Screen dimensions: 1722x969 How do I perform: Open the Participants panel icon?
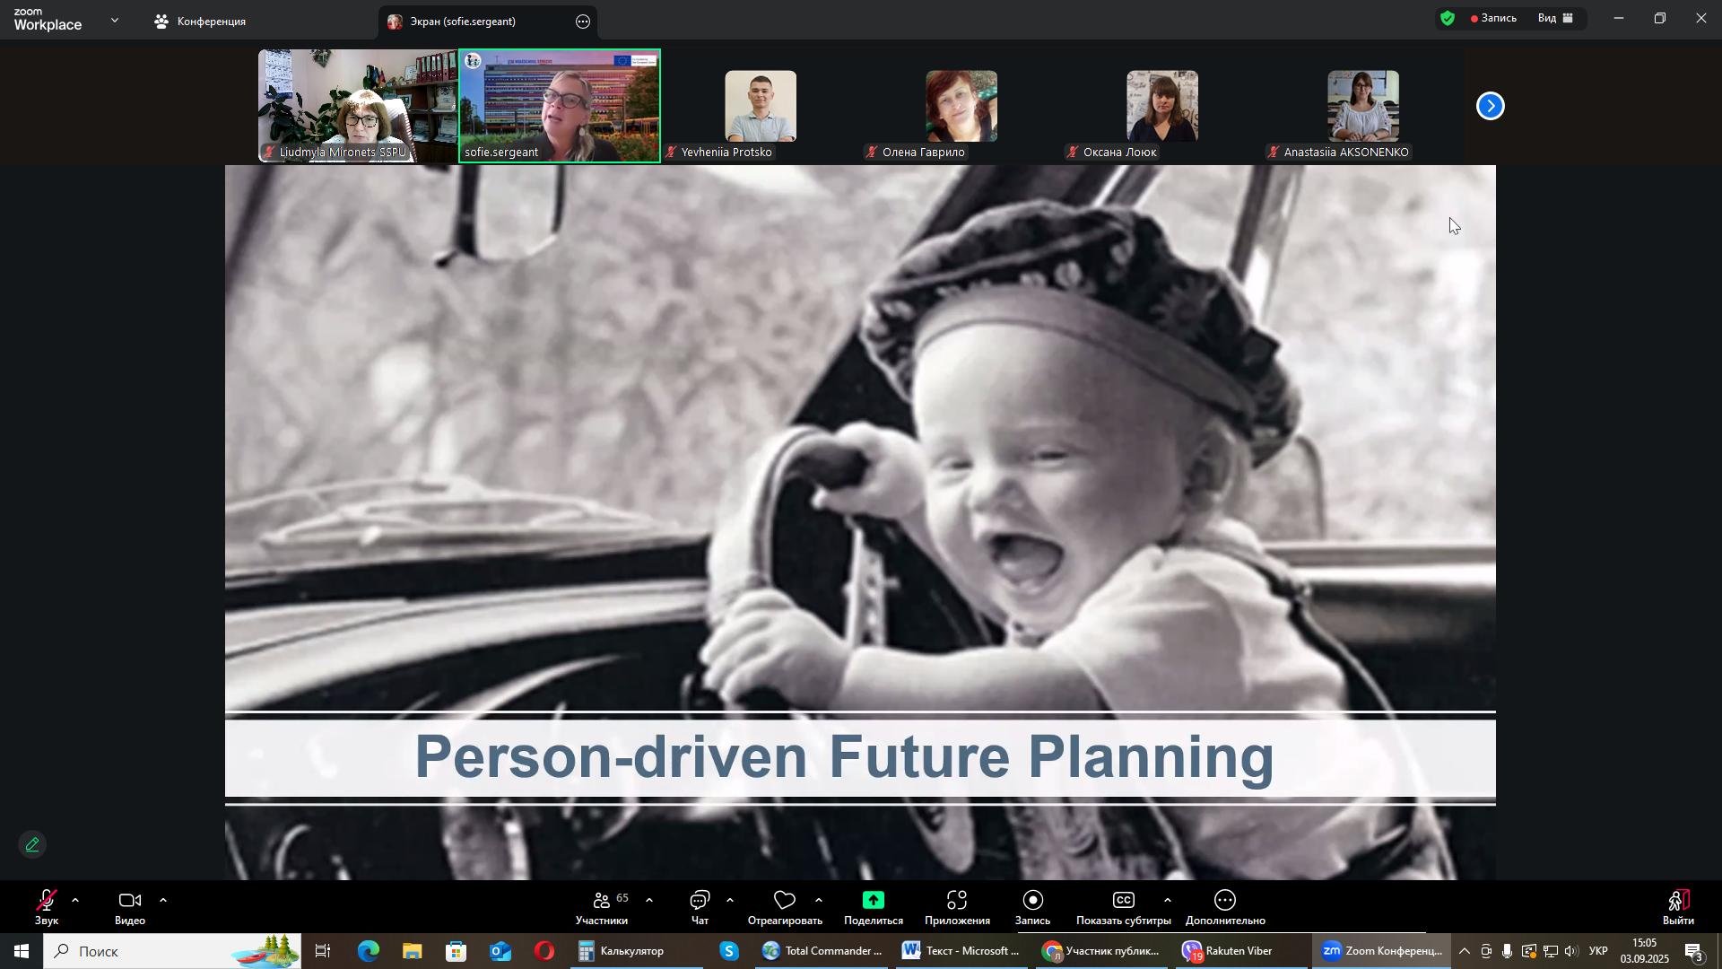(602, 902)
